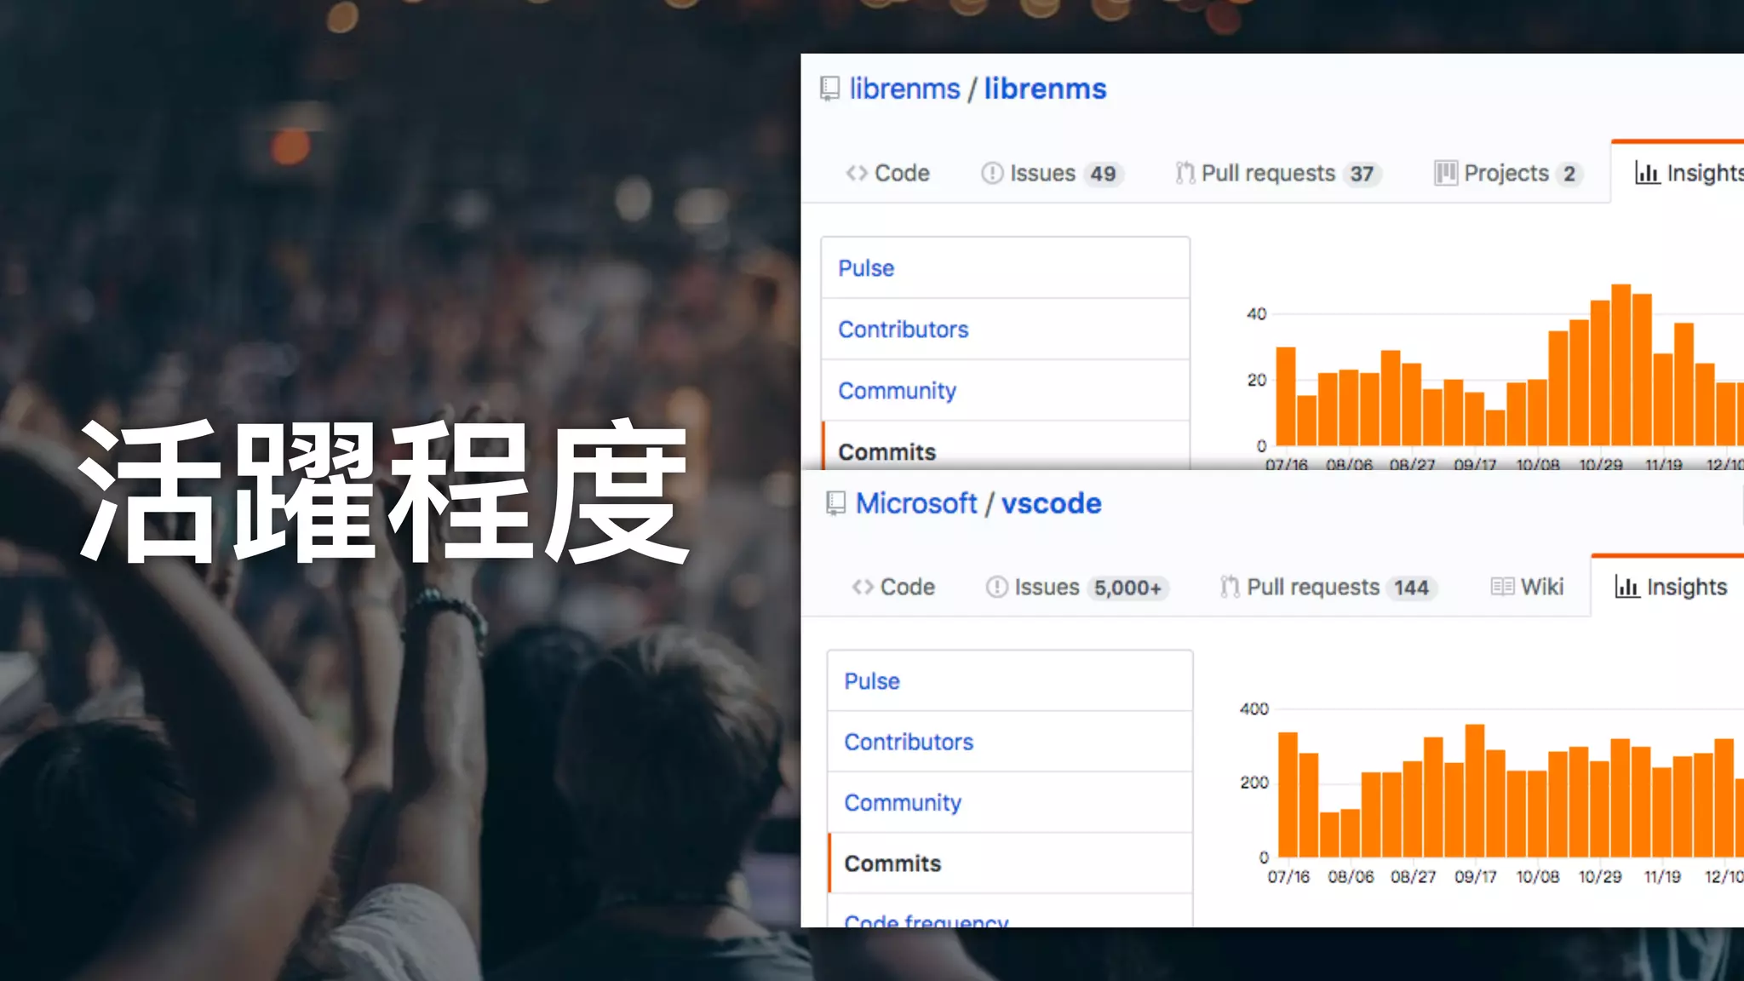1744x981 pixels.
Task: Click the pull request icon in vscode
Action: pos(1230,587)
